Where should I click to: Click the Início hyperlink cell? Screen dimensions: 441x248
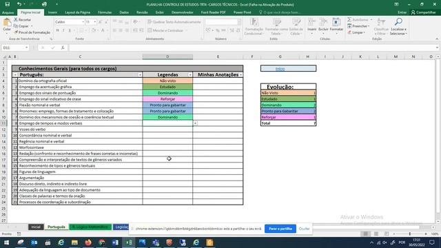click(x=288, y=69)
